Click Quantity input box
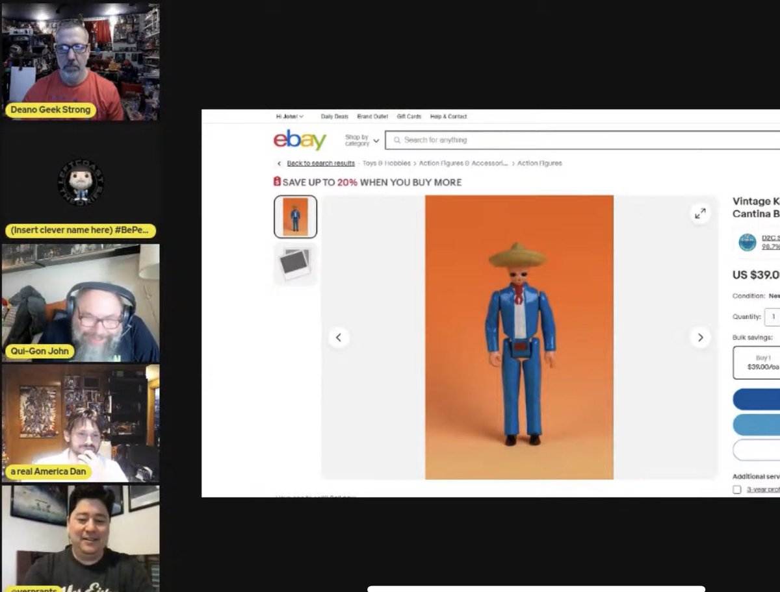The height and width of the screenshot is (592, 780). pos(772,317)
